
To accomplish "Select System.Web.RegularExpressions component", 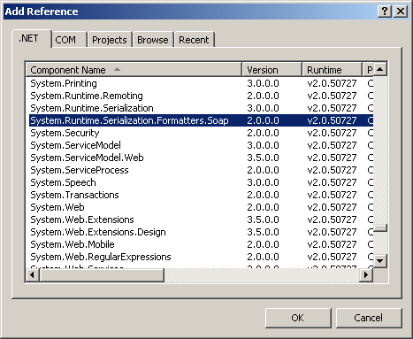I will pyautogui.click(x=201, y=257).
